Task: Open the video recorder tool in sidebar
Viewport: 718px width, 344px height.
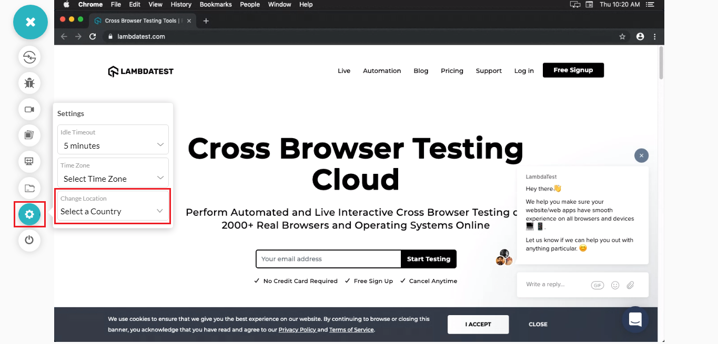Action: click(x=29, y=109)
